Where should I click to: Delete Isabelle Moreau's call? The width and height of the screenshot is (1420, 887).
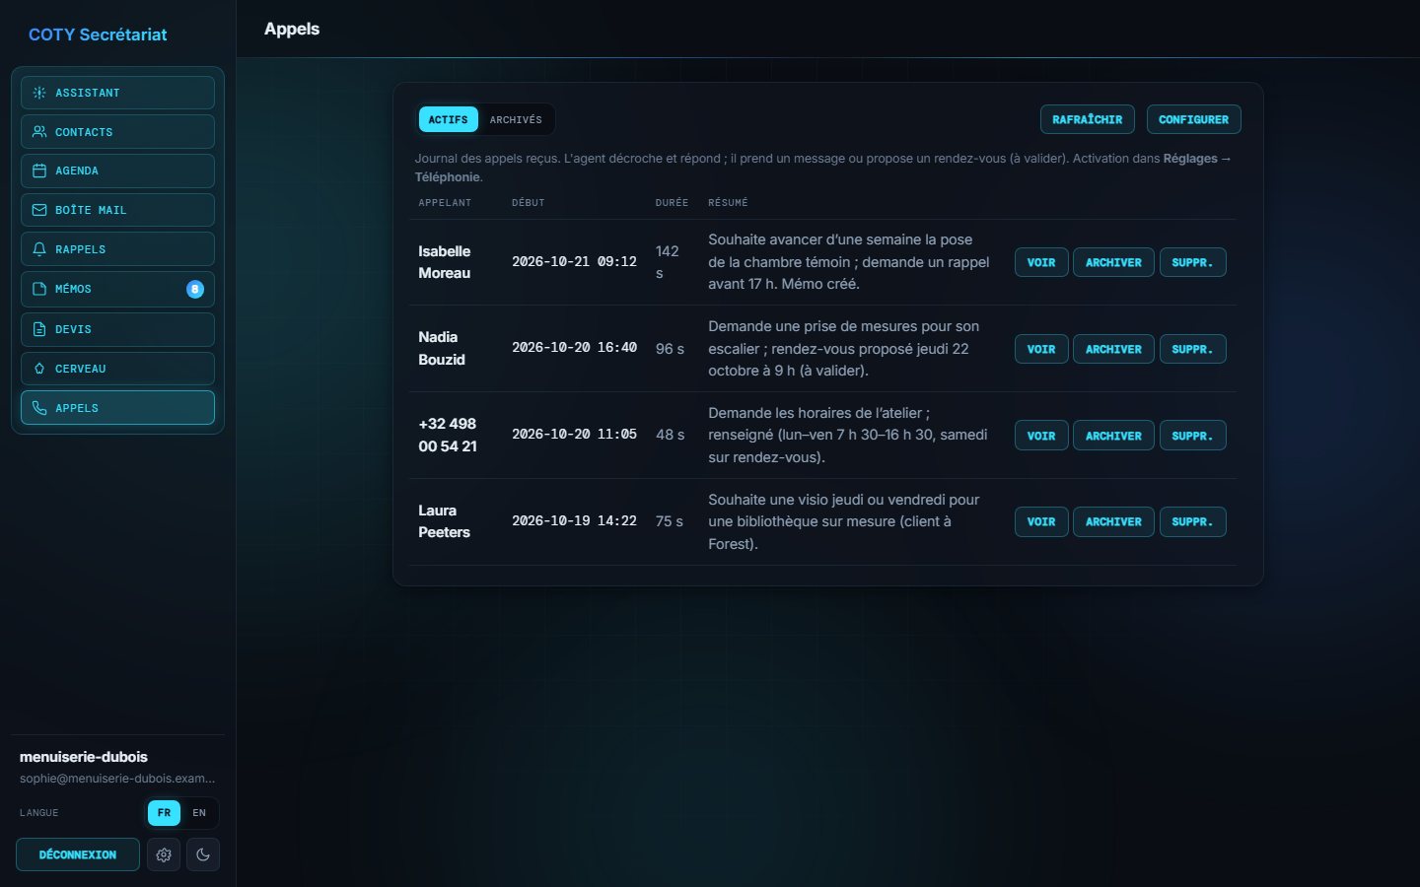point(1192,262)
